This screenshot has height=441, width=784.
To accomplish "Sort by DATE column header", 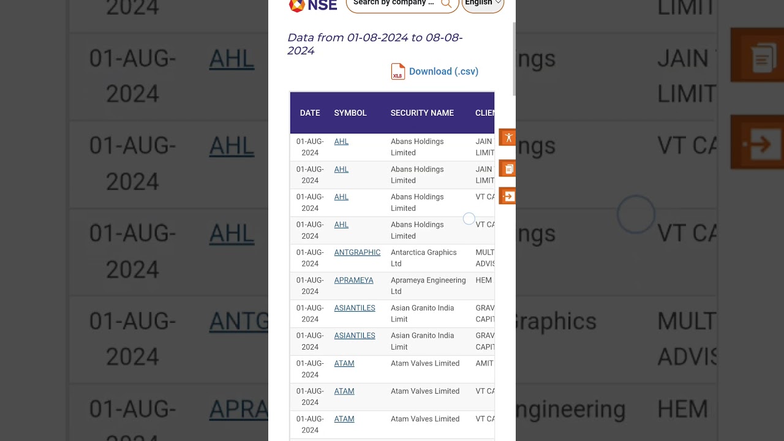I will [x=310, y=113].
